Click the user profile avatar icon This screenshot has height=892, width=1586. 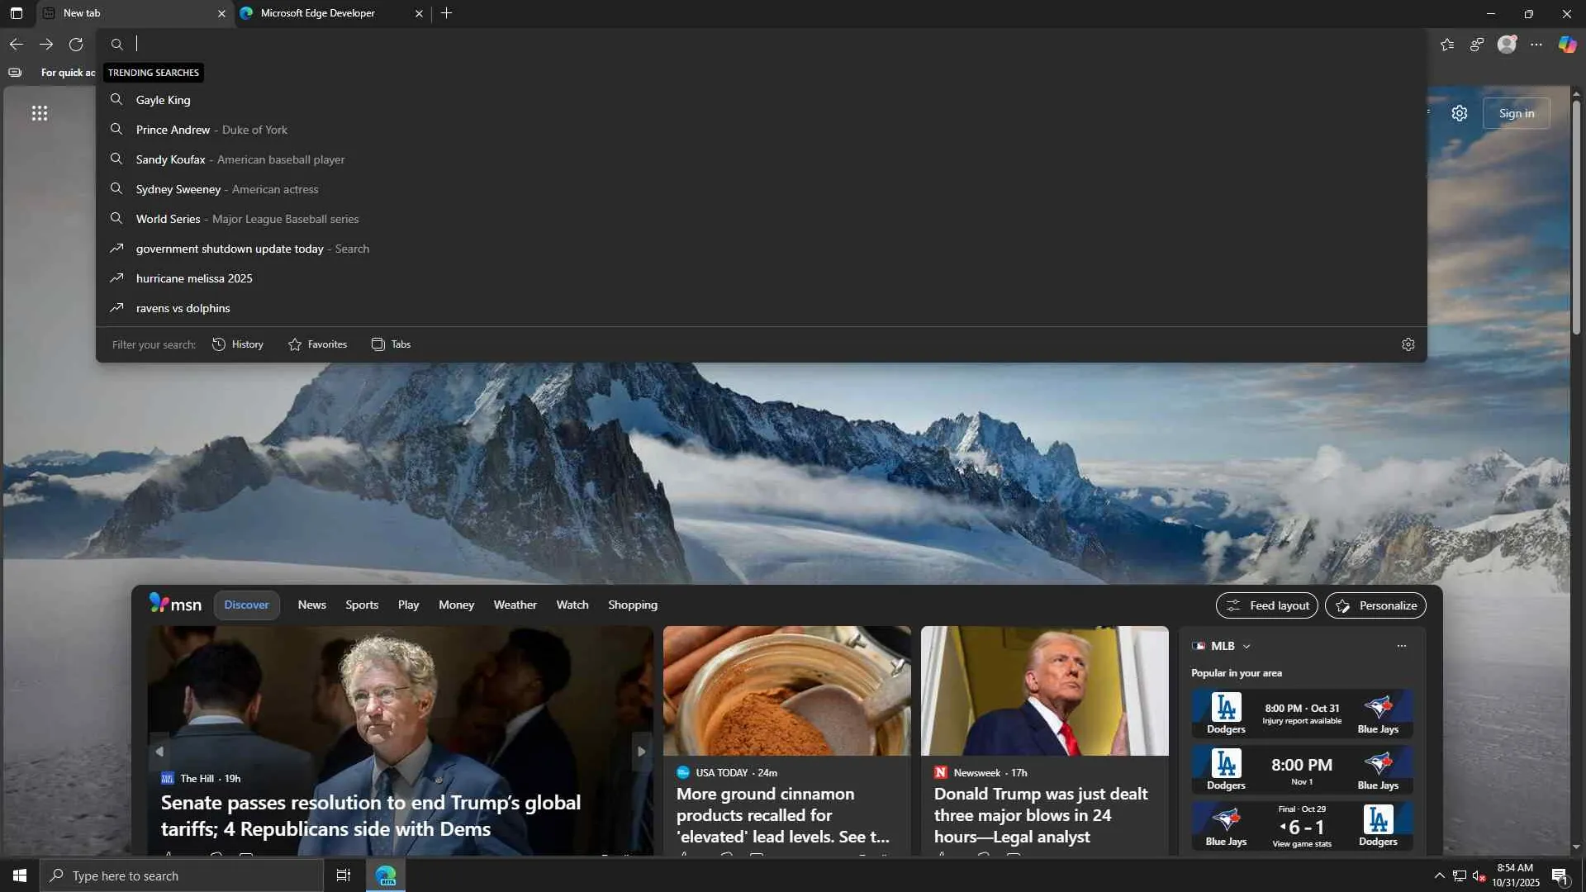1507,45
